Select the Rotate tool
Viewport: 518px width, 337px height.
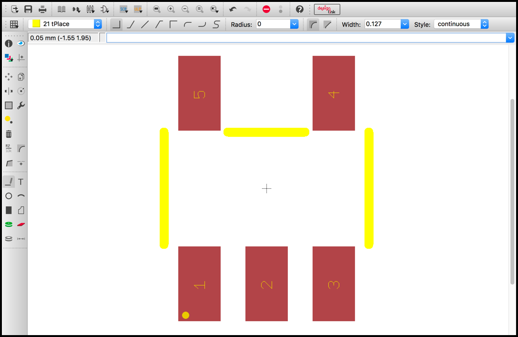[x=21, y=91]
